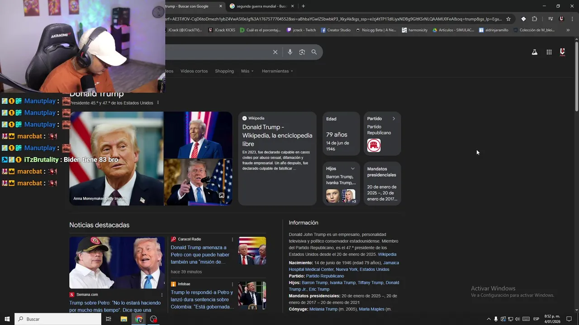The width and height of the screenshot is (579, 325).
Task: Open the Wikipedia 'Donald Trump' result card
Action: click(x=277, y=158)
